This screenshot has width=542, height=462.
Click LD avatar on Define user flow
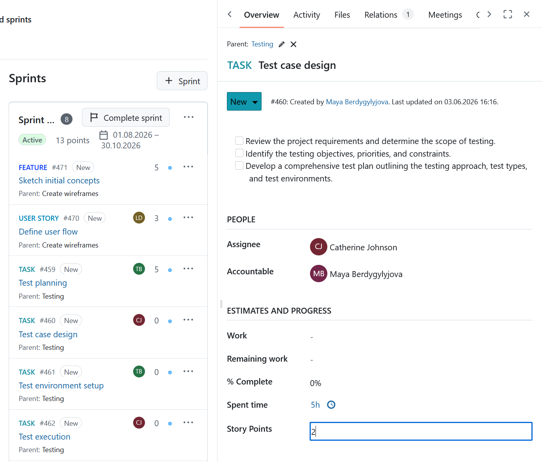[x=139, y=218]
